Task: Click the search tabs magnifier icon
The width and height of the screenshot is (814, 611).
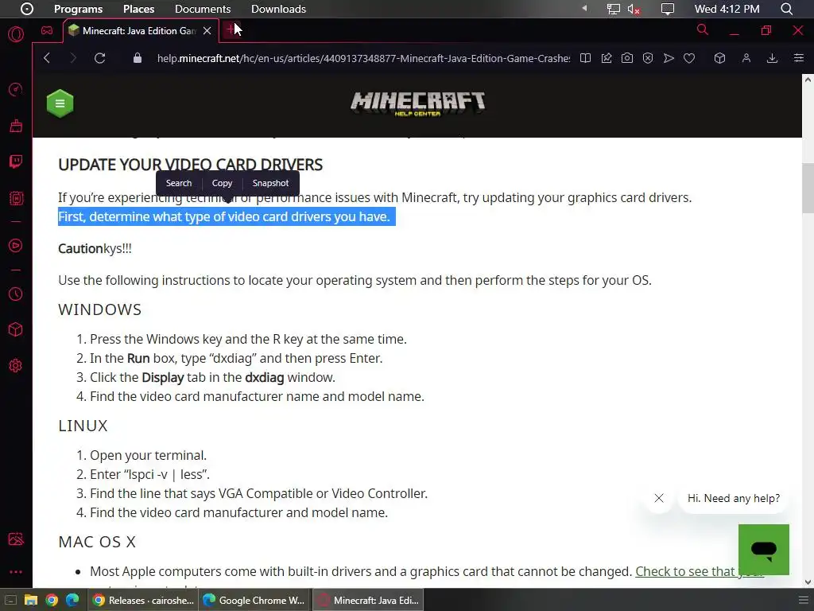Action: point(703,30)
